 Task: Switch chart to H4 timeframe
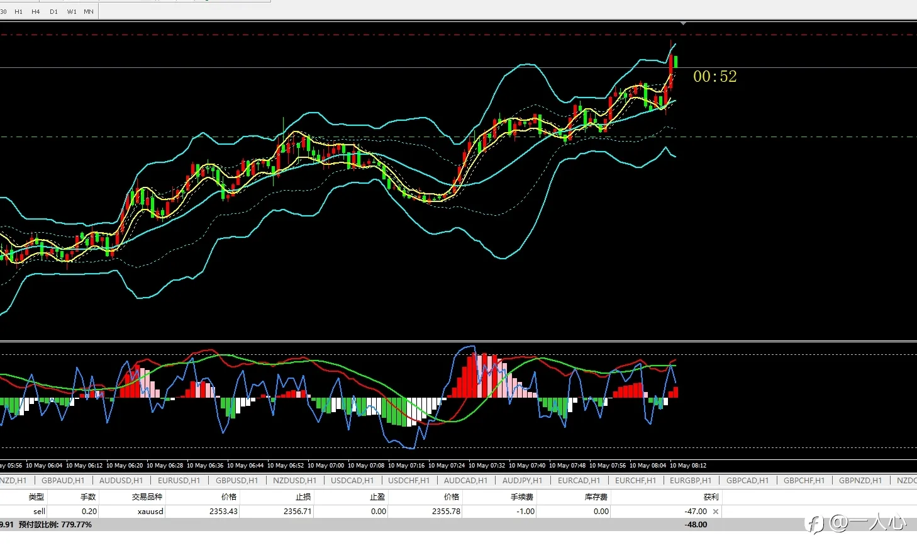[36, 11]
